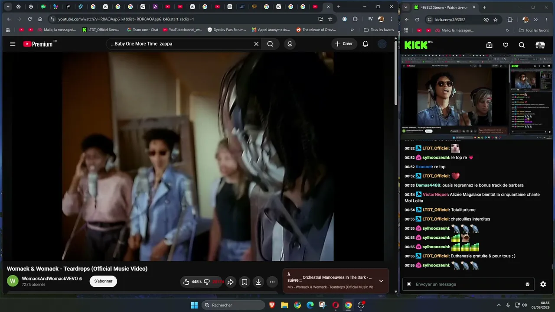Viewport: 555px width, 312px height.
Task: Open 'LTDT_Officiel Strea...' bookmark
Action: point(101,30)
